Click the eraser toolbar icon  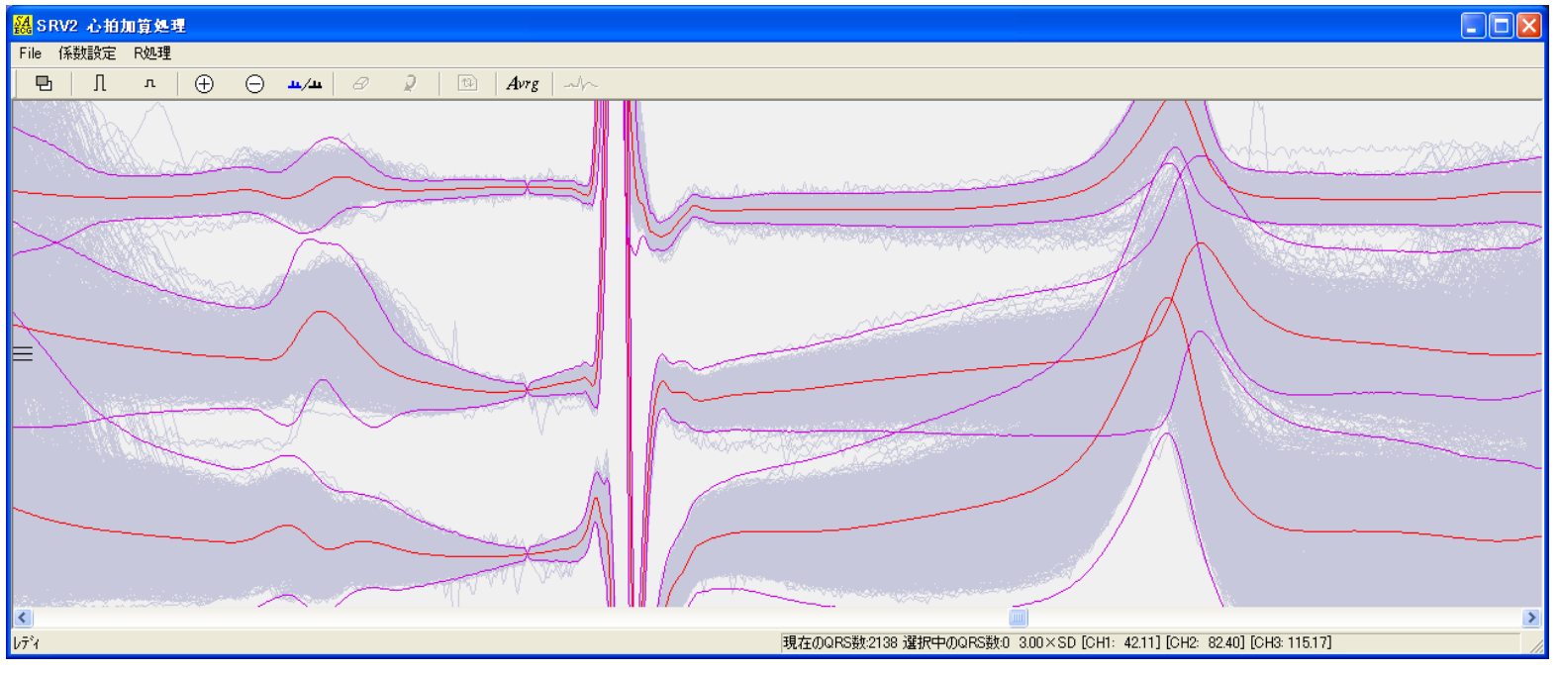click(x=361, y=84)
